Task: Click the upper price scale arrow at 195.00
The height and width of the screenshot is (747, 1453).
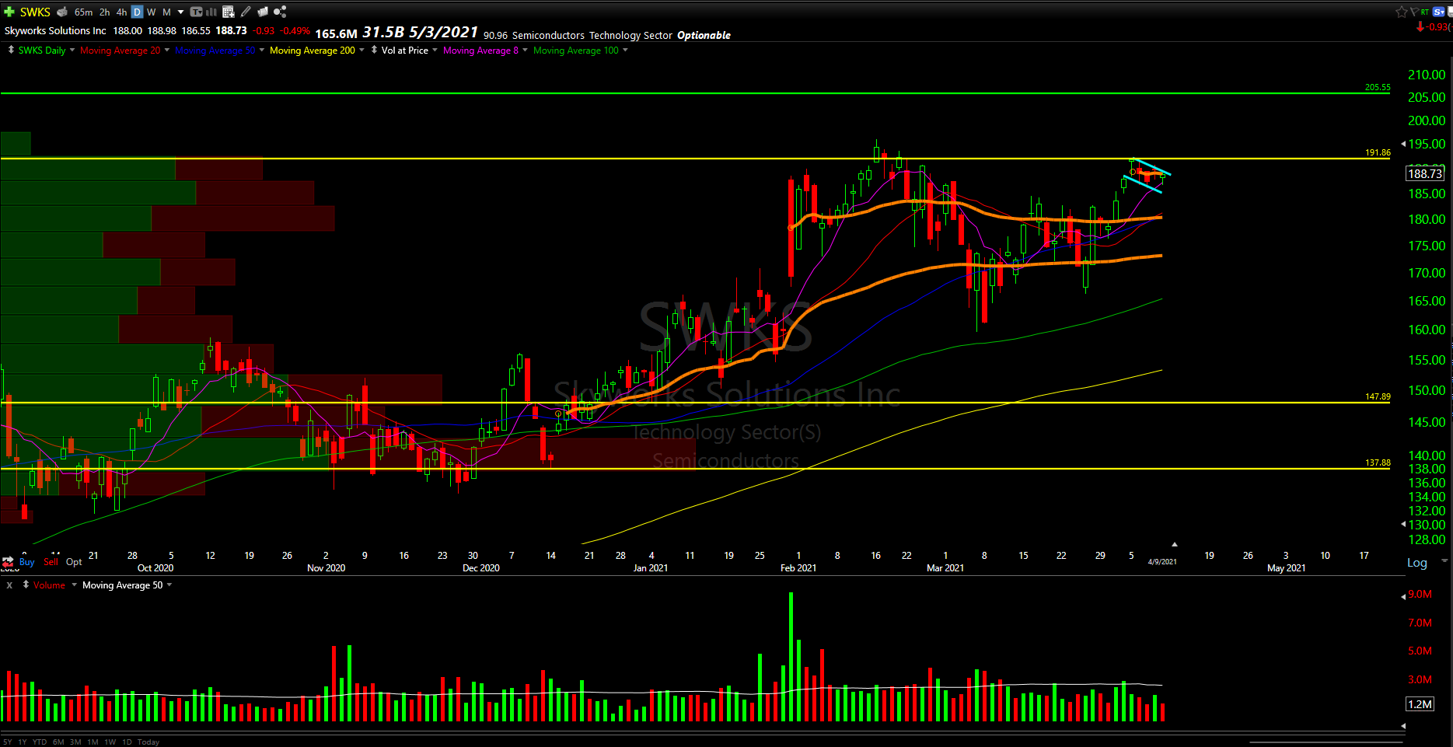Action: pyautogui.click(x=1403, y=144)
